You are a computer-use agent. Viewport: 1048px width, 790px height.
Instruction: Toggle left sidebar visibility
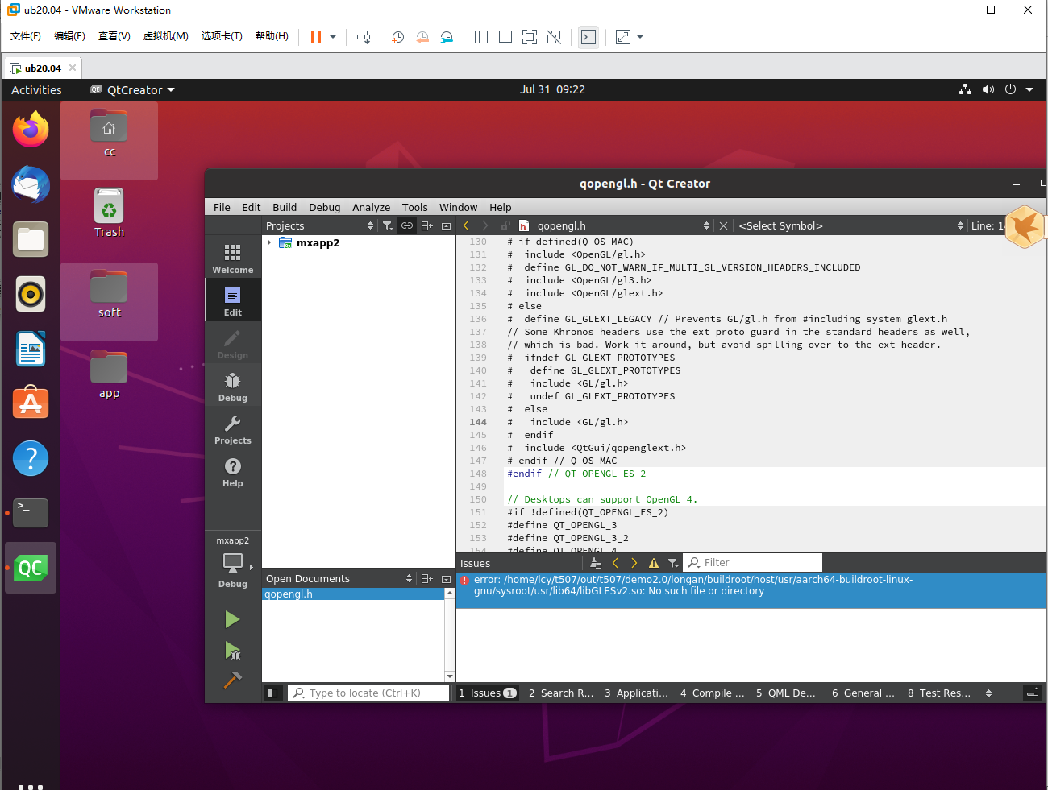pos(273,693)
